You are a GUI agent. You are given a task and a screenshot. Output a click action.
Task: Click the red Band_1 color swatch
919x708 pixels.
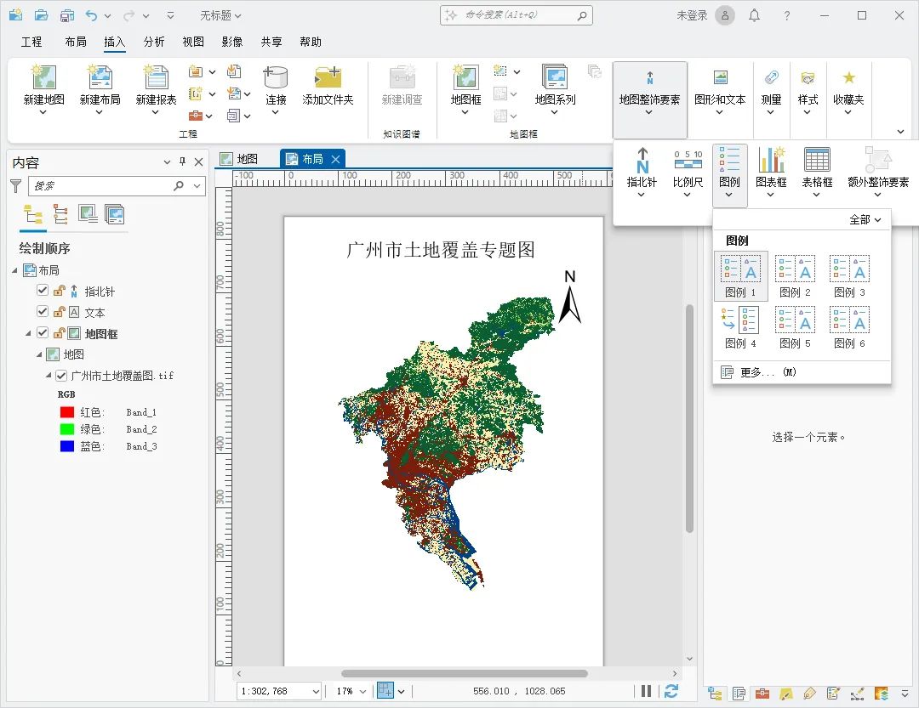coord(67,412)
